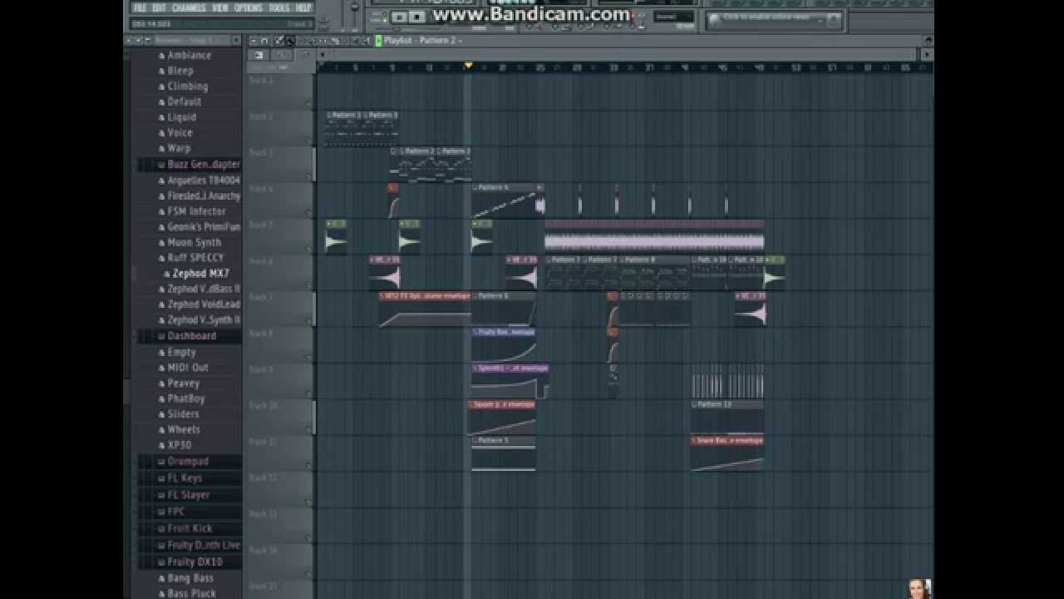This screenshot has width=1064, height=599.
Task: Open the CHANNELS menu
Action: click(189, 7)
